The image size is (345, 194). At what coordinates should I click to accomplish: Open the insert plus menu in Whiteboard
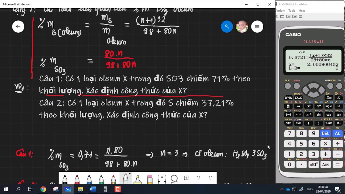coord(186,178)
